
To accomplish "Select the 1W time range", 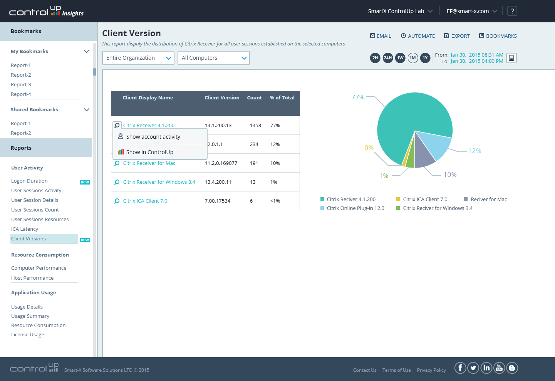I will pos(401,58).
